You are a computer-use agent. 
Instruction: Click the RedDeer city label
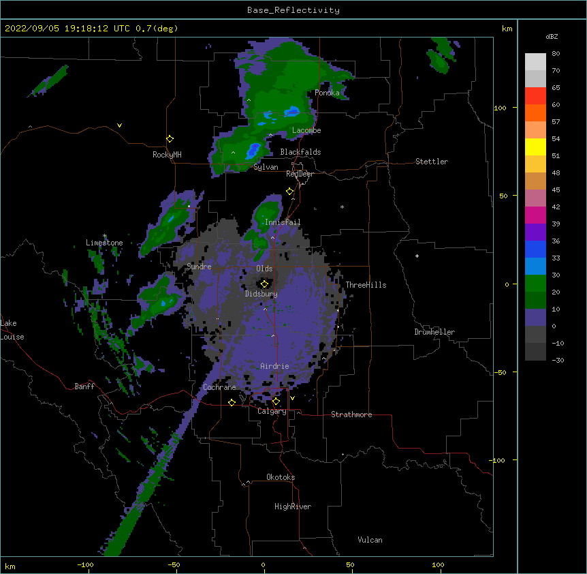point(300,174)
